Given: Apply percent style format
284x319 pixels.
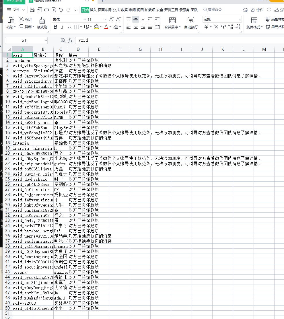Looking at the screenshot, I should click(x=216, y=27).
